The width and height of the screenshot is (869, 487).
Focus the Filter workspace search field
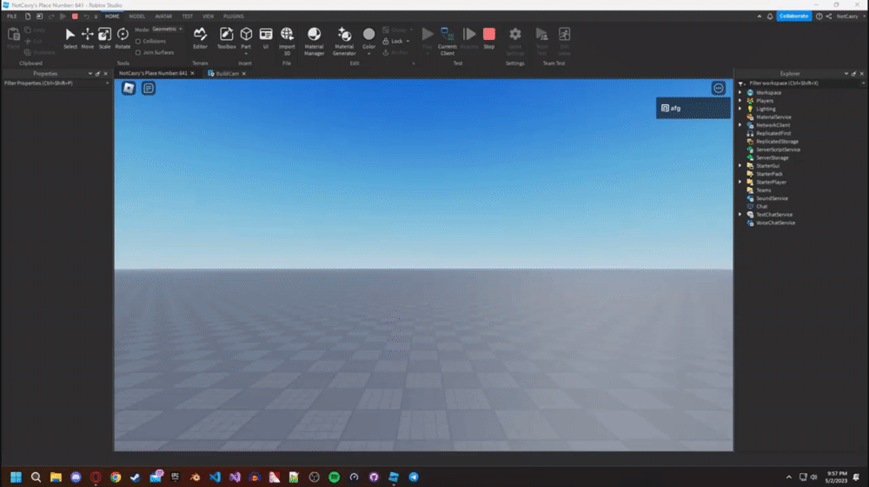pos(802,83)
